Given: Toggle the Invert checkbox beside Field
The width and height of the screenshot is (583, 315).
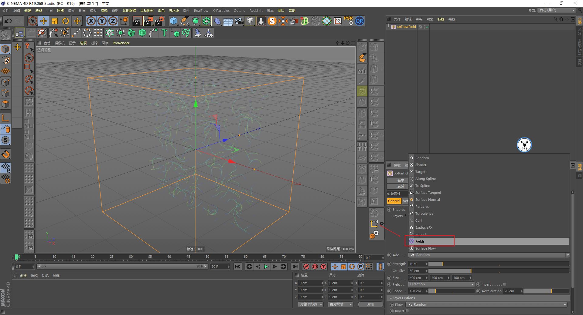Looking at the screenshot, I should click(x=505, y=284).
